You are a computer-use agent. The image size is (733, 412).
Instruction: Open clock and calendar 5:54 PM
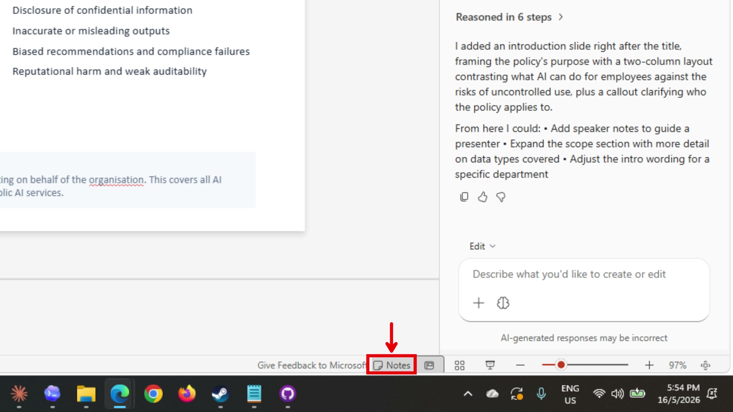click(678, 394)
